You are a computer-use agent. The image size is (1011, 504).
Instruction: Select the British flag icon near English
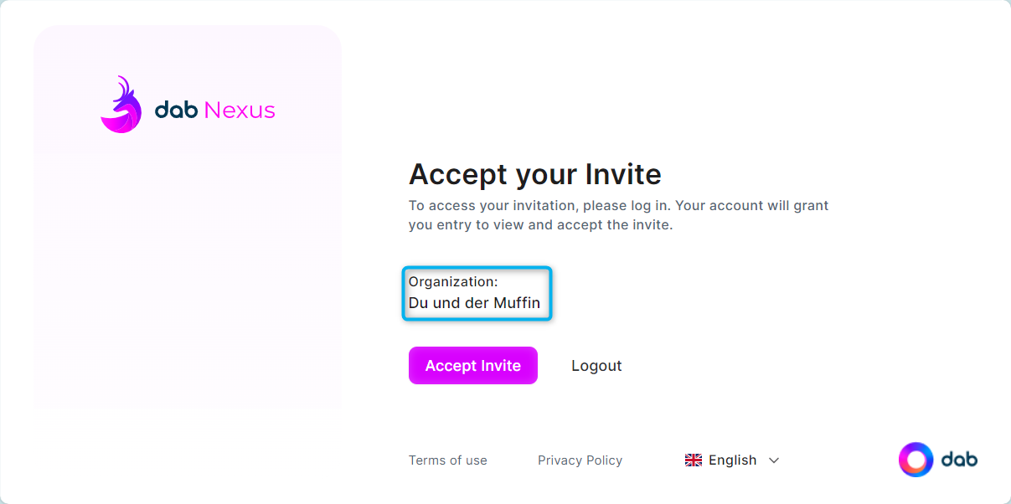(x=693, y=460)
